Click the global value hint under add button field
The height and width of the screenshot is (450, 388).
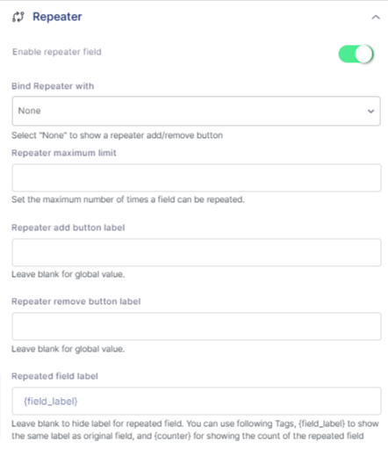click(68, 274)
